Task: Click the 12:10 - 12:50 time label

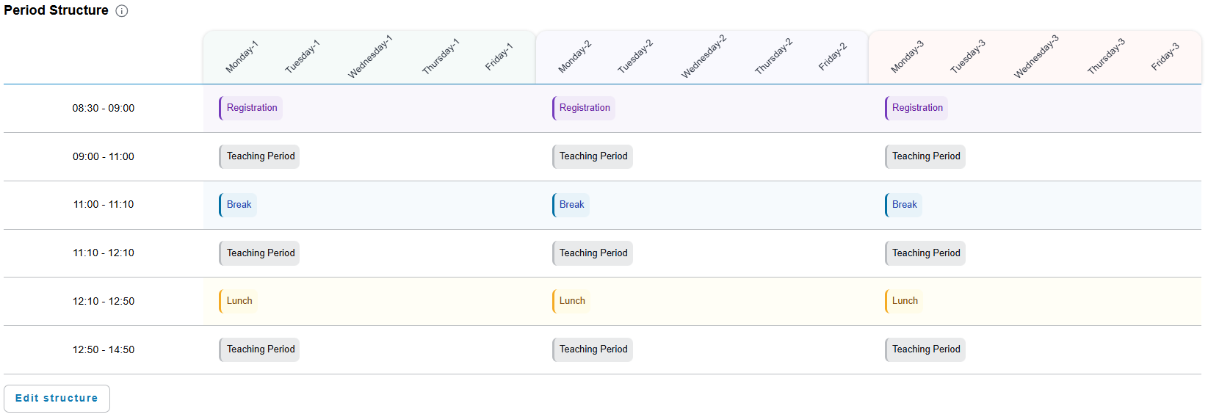Action: click(104, 301)
